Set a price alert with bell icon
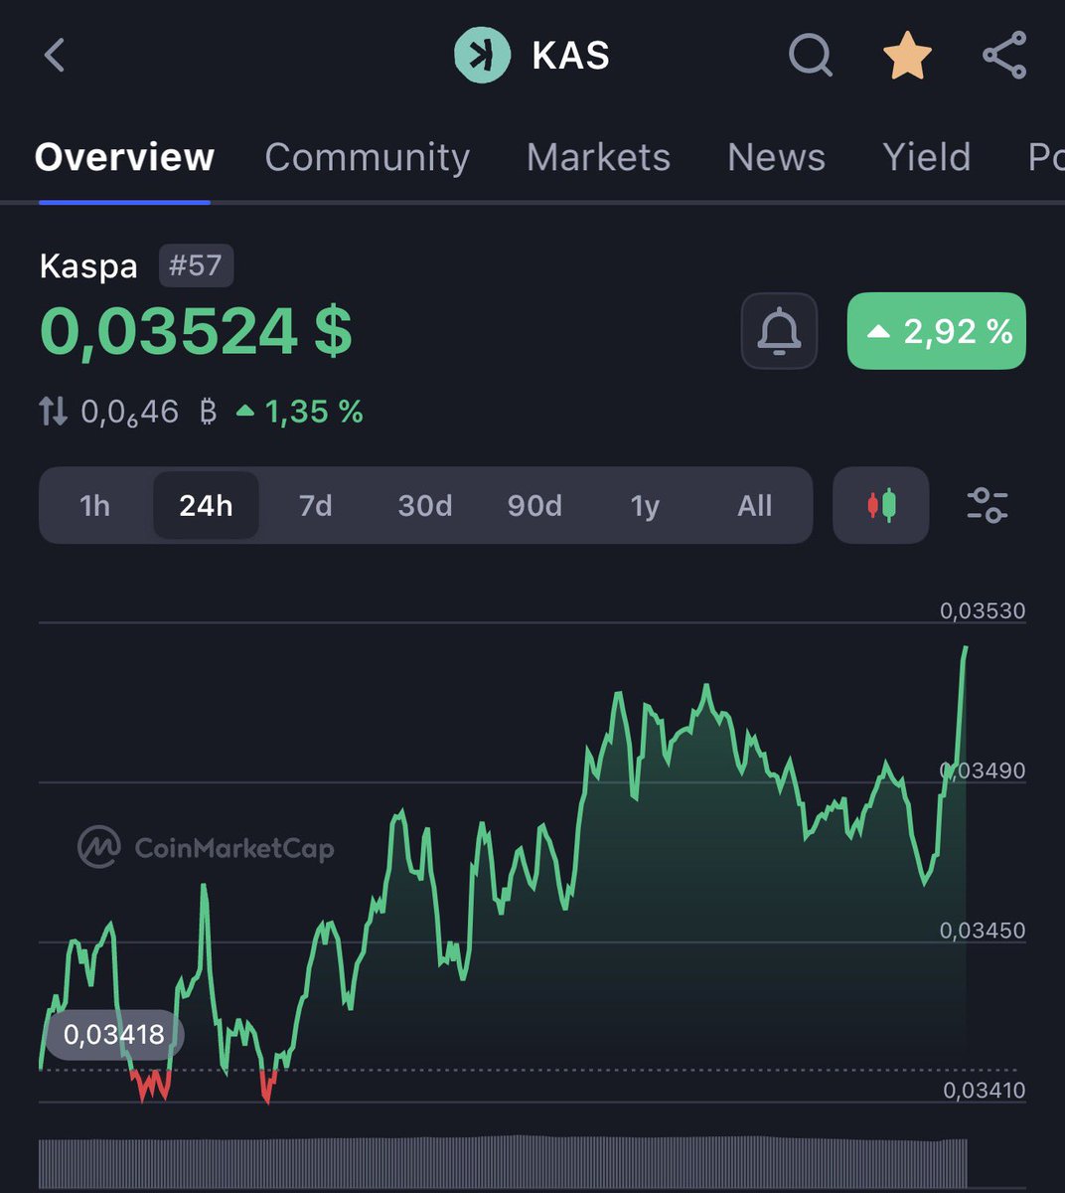Screen dimensions: 1065x1193 tap(779, 331)
